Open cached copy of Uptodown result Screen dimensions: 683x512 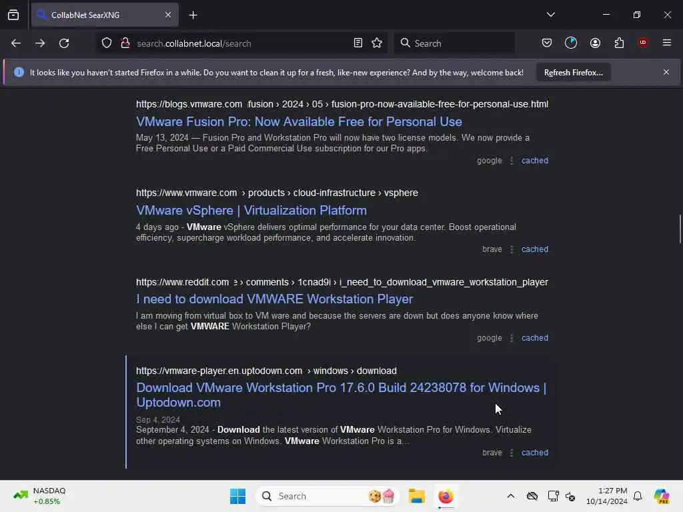(534, 453)
